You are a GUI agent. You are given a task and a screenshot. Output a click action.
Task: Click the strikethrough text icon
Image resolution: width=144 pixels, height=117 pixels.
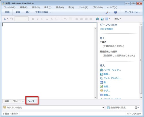coord(47,19)
